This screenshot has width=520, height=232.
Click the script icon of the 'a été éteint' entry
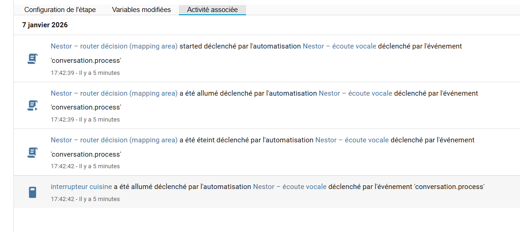32,153
